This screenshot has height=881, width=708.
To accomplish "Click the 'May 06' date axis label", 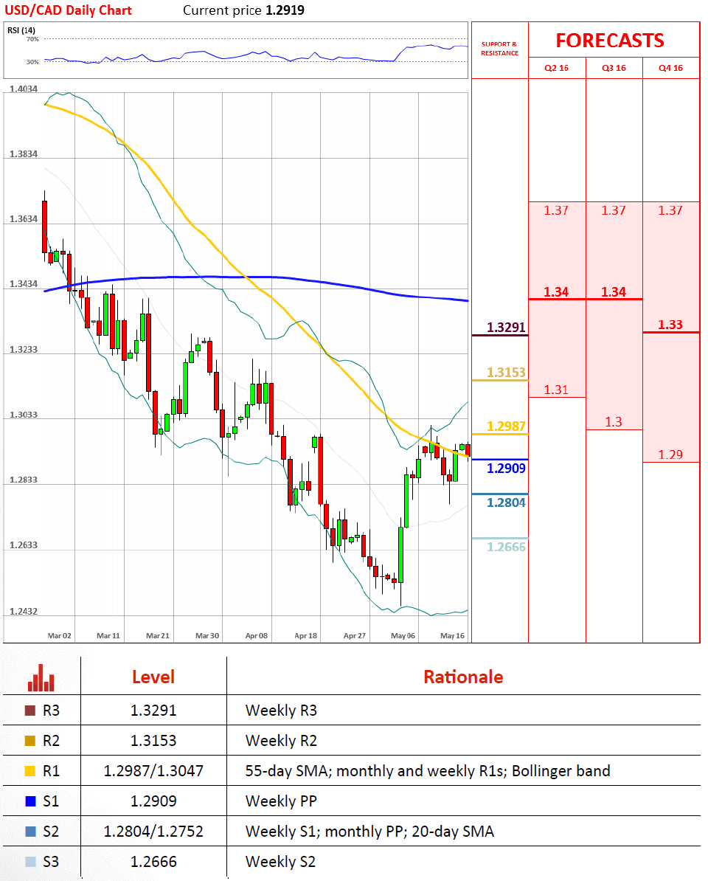I will pyautogui.click(x=403, y=635).
